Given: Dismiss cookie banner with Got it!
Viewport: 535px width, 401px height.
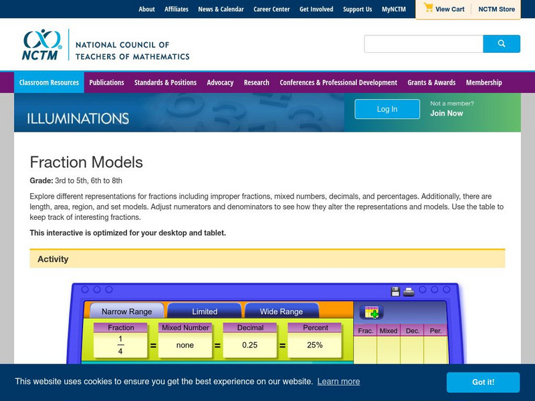Looking at the screenshot, I should [x=483, y=382].
